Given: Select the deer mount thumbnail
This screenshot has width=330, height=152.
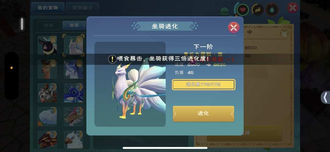Looking at the screenshot, I should click(x=47, y=69).
